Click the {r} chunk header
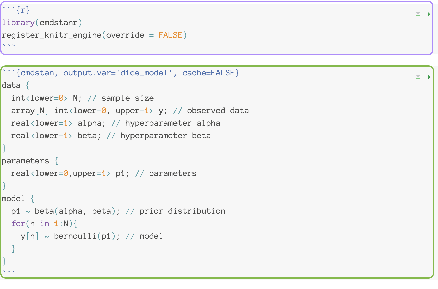The height and width of the screenshot is (289, 438). pos(23,10)
